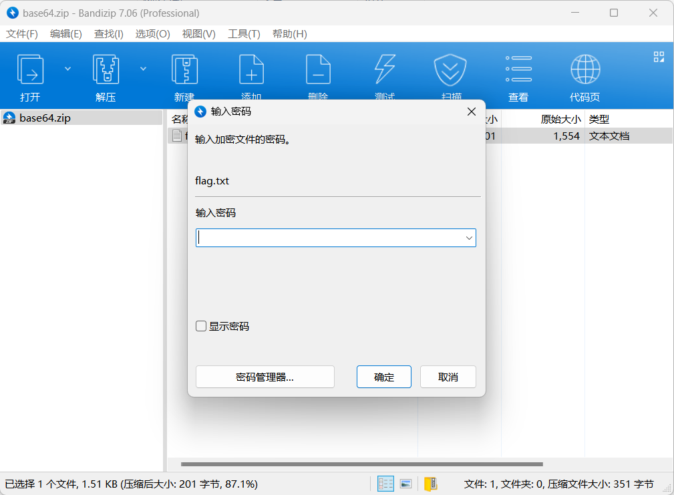Switch to details list view in status bar
The image size is (674, 495).
click(x=385, y=484)
